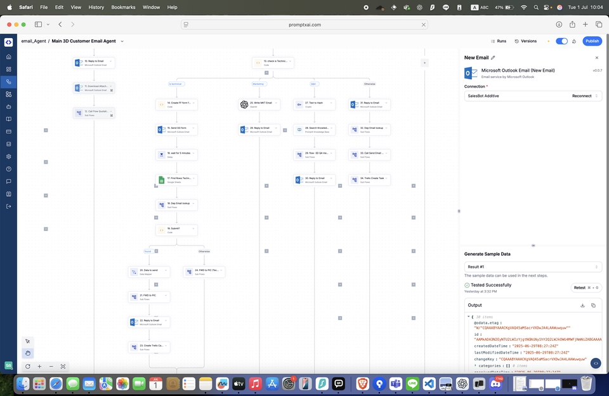Click the Publish button
The height and width of the screenshot is (396, 609).
[x=591, y=40]
